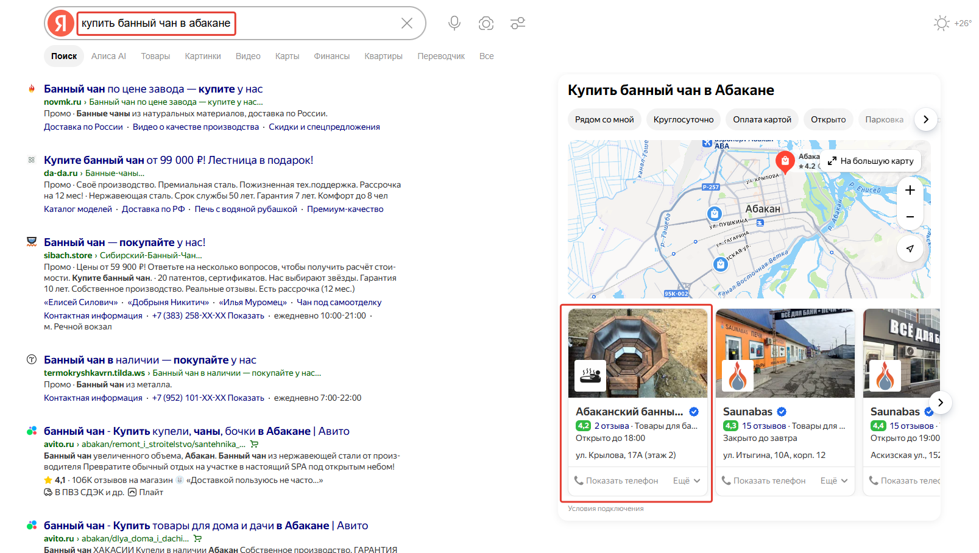
Task: Click the novmk.ru flame favicon
Action: pos(32,89)
